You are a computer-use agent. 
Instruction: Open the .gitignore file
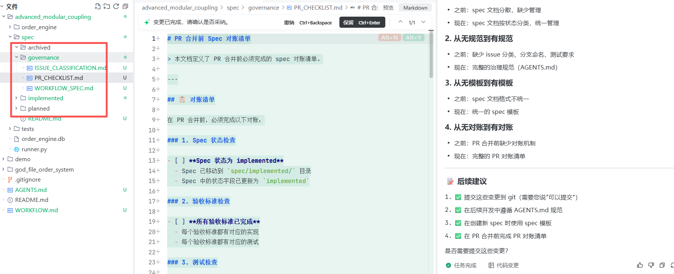click(x=28, y=179)
